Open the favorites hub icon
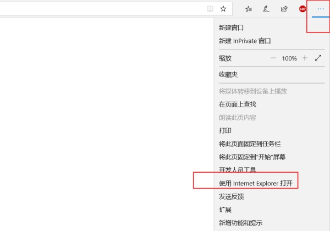 pos(249,9)
